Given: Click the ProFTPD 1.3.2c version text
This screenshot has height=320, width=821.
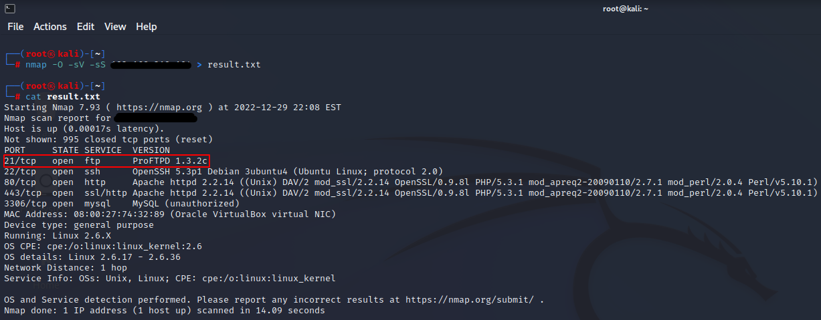Looking at the screenshot, I should (x=170, y=161).
